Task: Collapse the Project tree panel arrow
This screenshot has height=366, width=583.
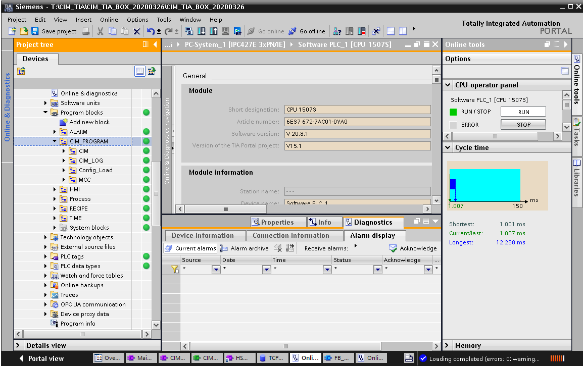Action: coord(155,44)
